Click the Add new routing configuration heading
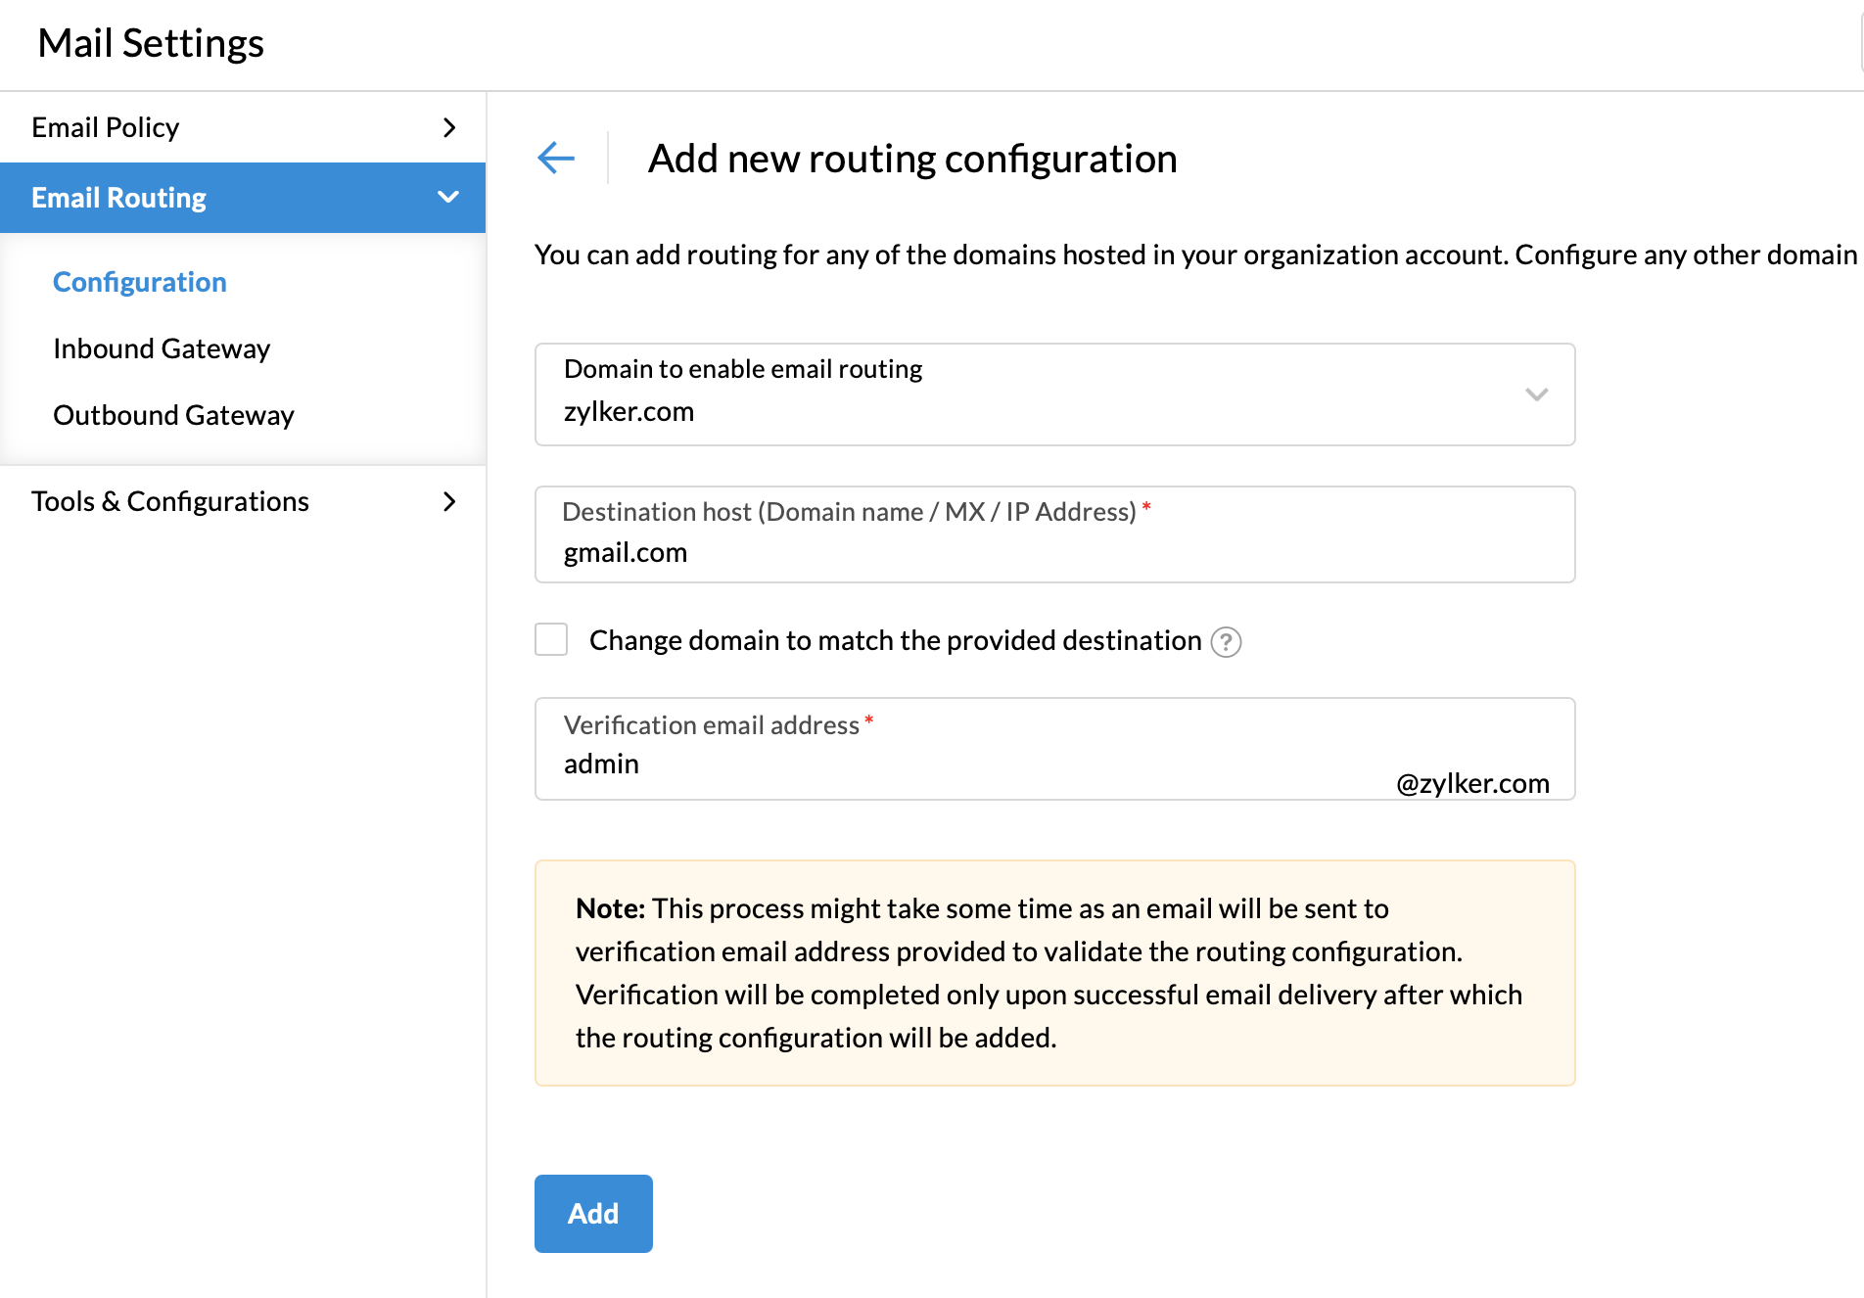The width and height of the screenshot is (1864, 1298). (911, 158)
